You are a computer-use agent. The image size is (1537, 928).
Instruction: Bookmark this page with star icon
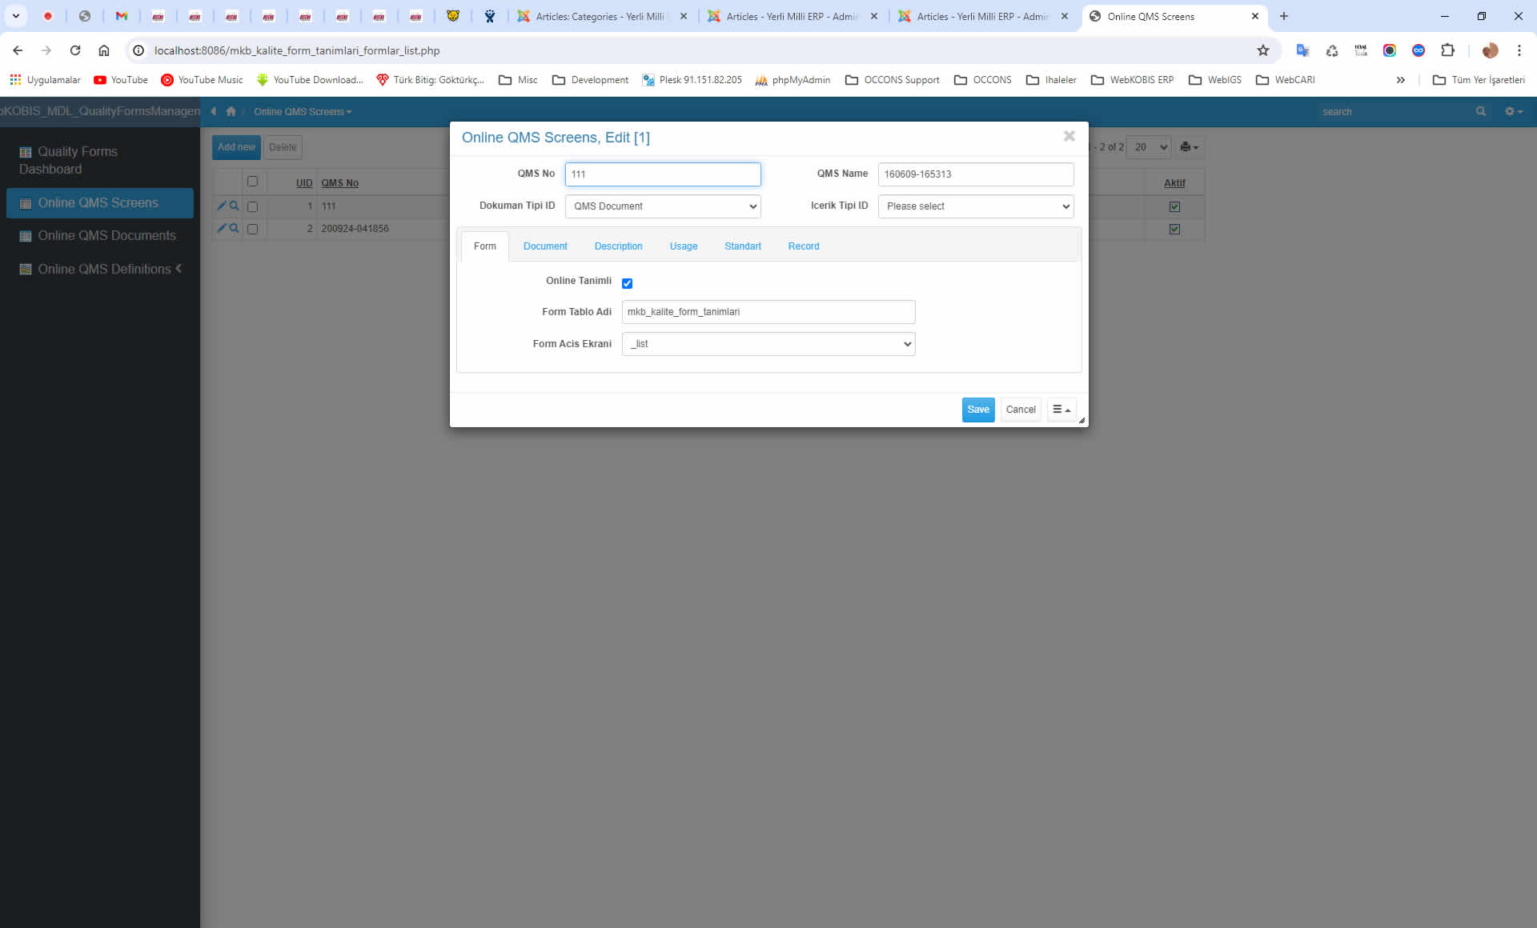click(1262, 50)
